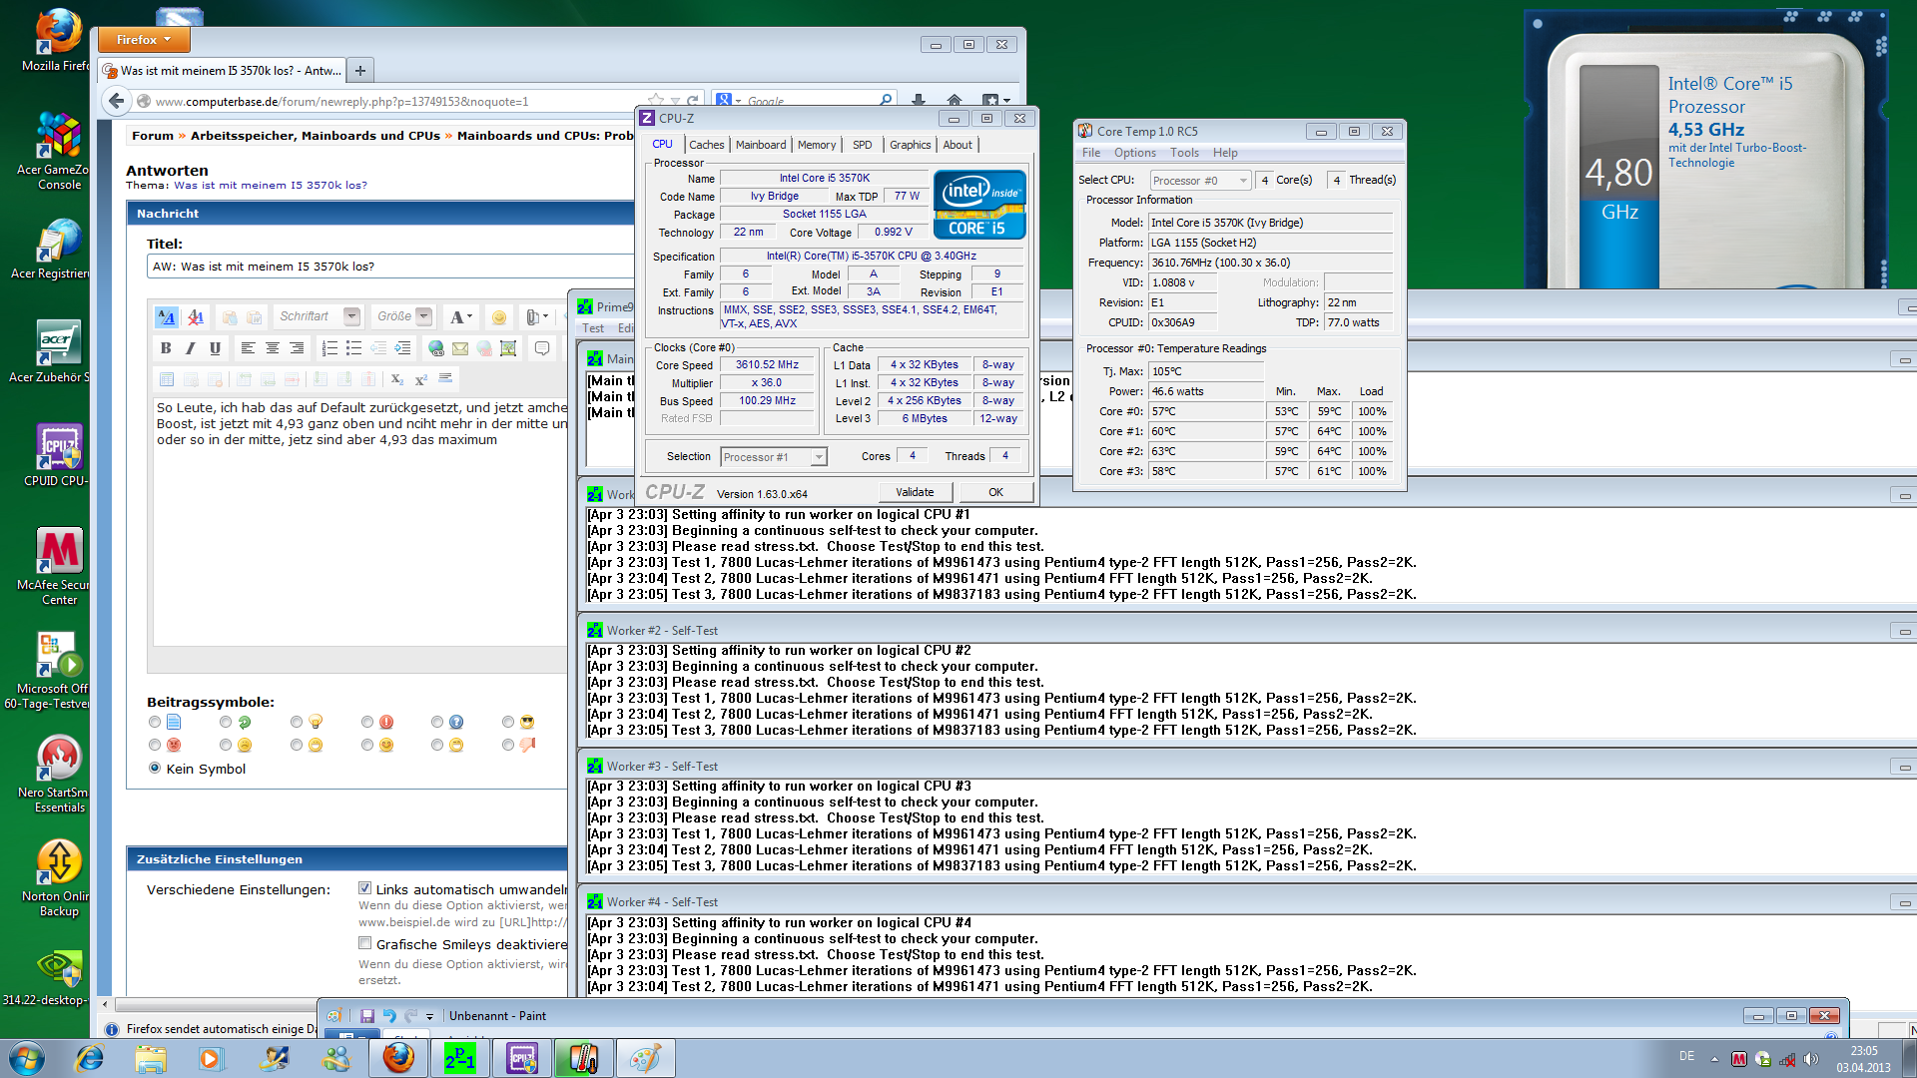1917x1078 pixels.
Task: Undo the last action in Paint
Action: (x=389, y=1016)
